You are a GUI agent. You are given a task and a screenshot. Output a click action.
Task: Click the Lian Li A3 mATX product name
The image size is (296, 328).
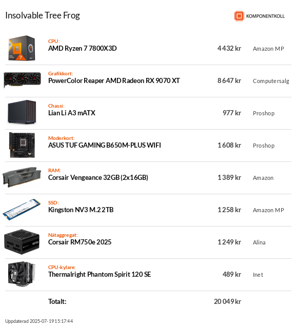[x=72, y=113]
